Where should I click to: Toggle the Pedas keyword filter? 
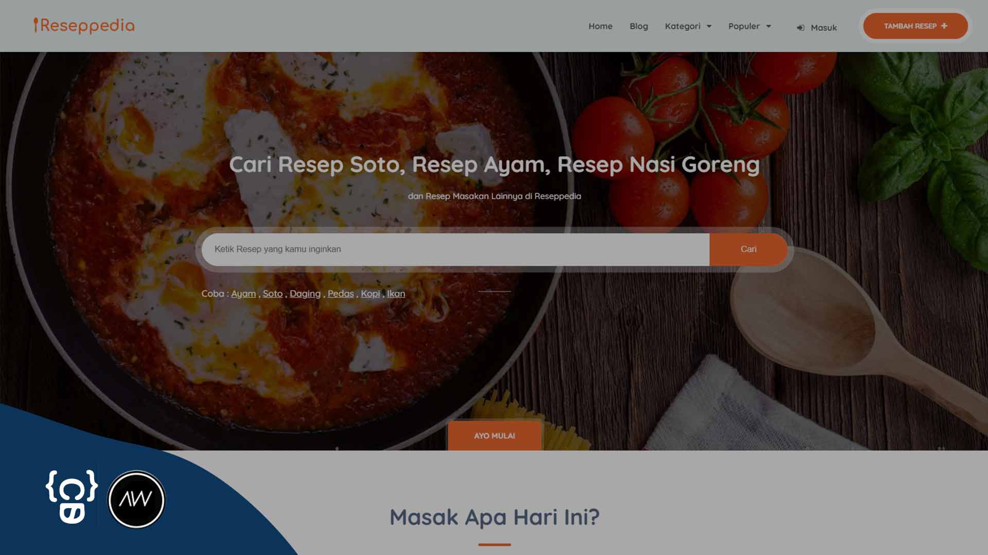[x=340, y=293]
